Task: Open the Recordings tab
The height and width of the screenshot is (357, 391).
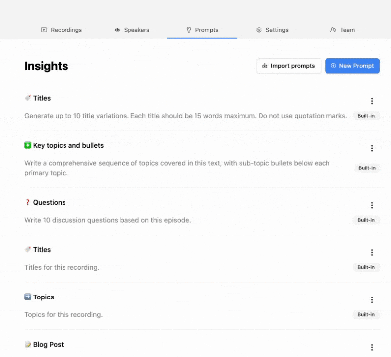Action: coord(61,30)
